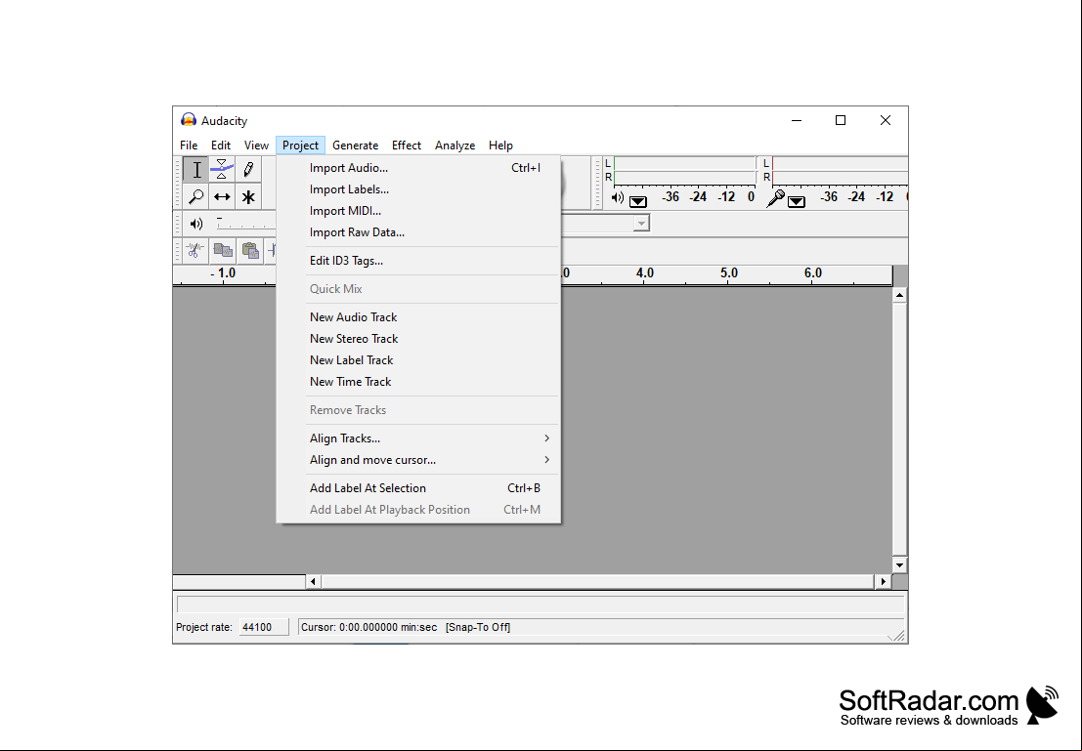Click the vertical scrollbar up arrow
Image resolution: width=1082 pixels, height=751 pixels.
(899, 295)
